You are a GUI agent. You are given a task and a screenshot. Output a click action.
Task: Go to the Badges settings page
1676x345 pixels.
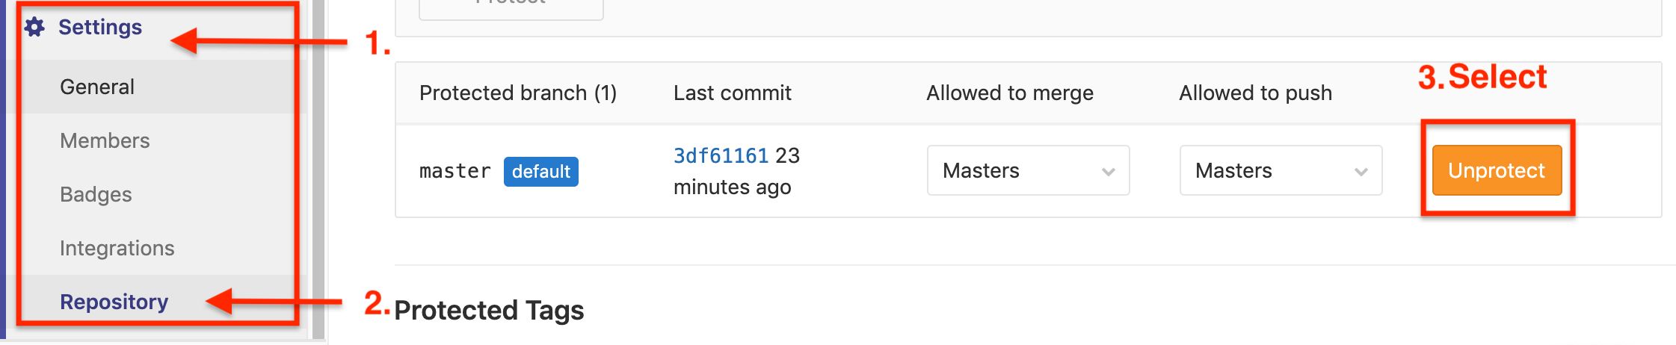(x=96, y=194)
